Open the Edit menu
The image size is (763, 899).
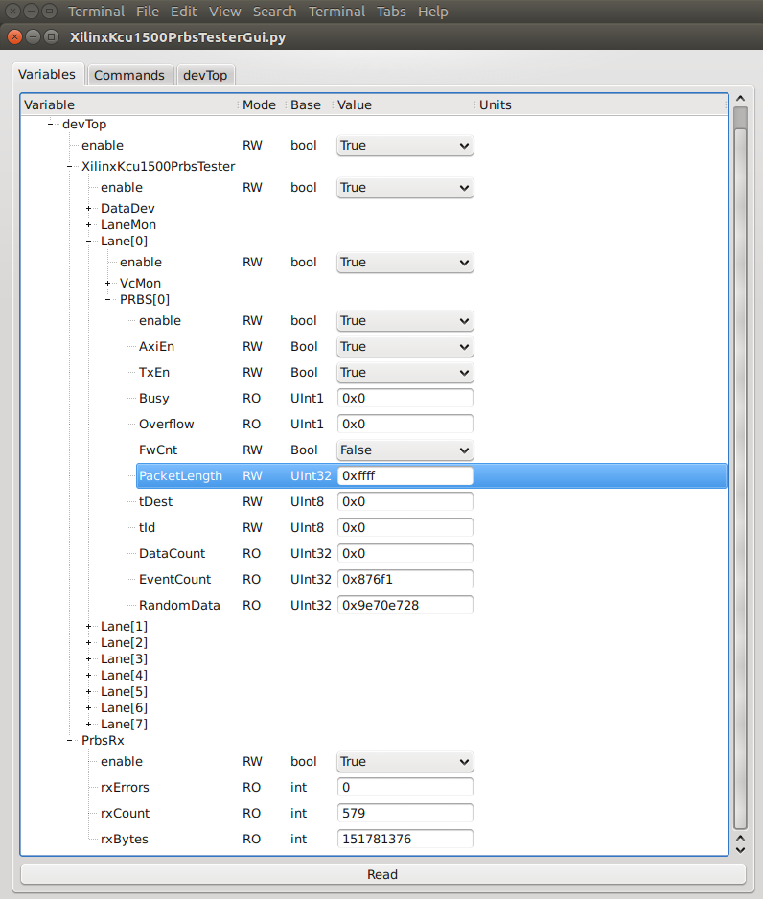click(183, 12)
